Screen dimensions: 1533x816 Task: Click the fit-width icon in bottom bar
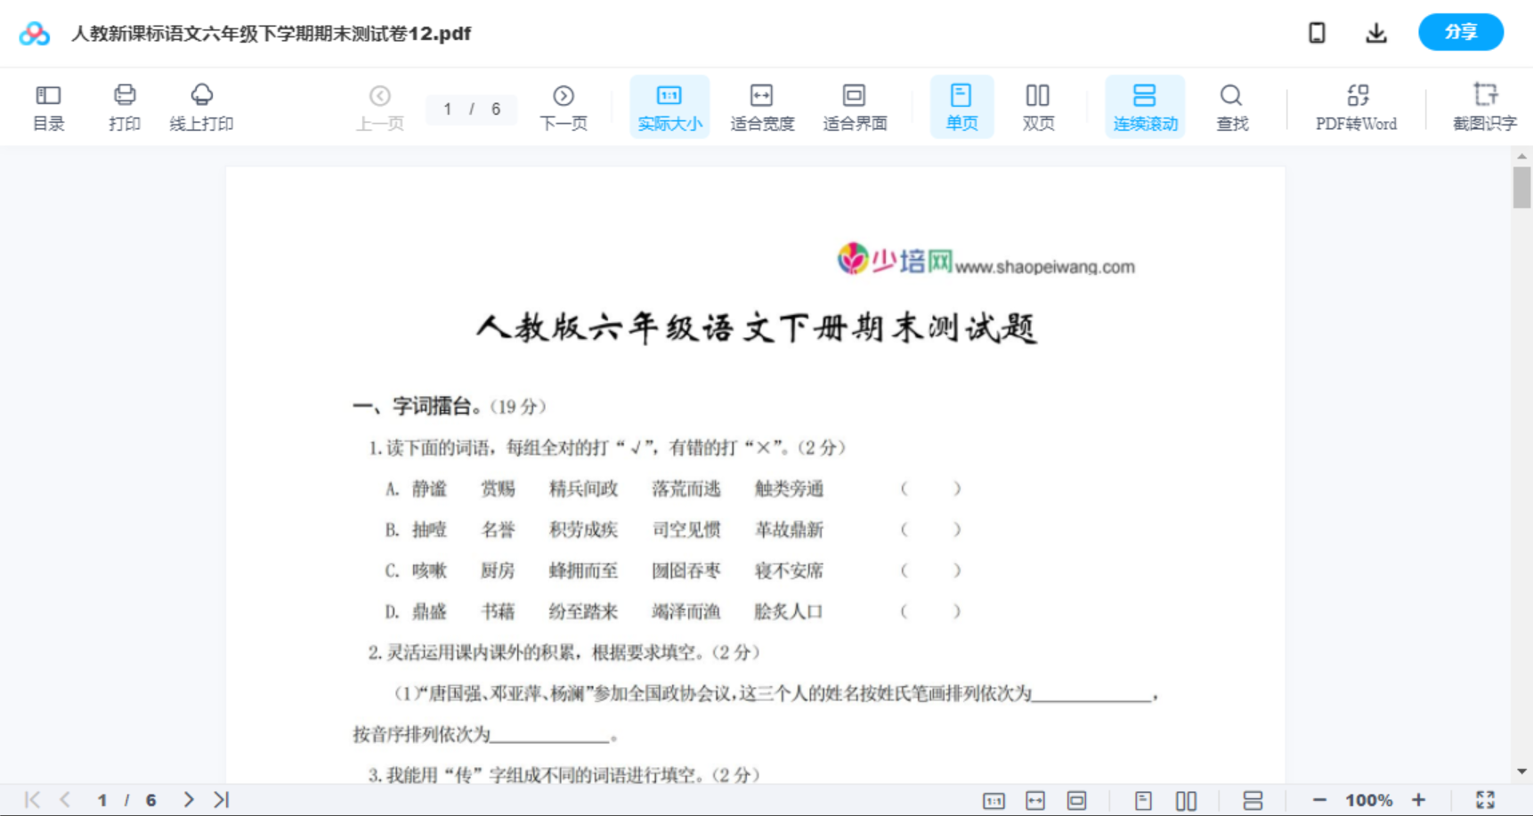coord(1035,799)
